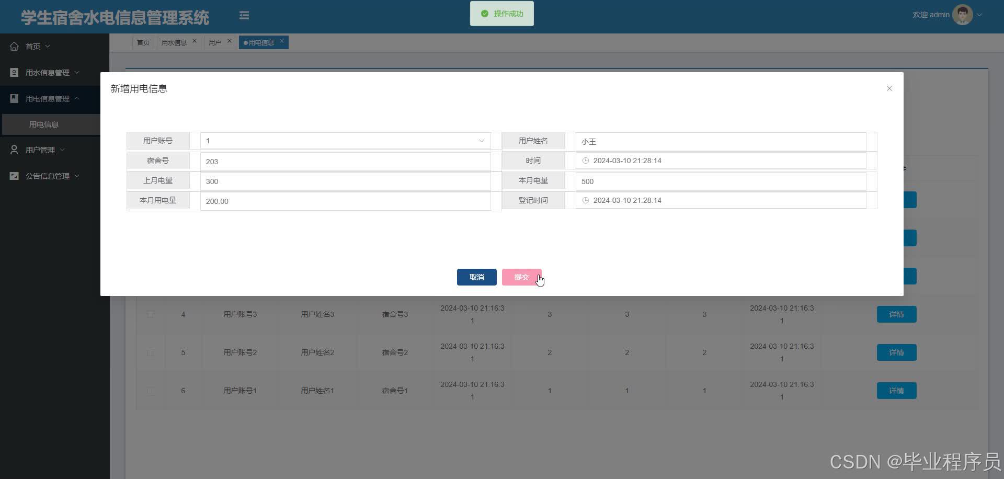This screenshot has width=1004, height=479.
Task: Close the 用户 tab
Action: pyautogui.click(x=229, y=41)
